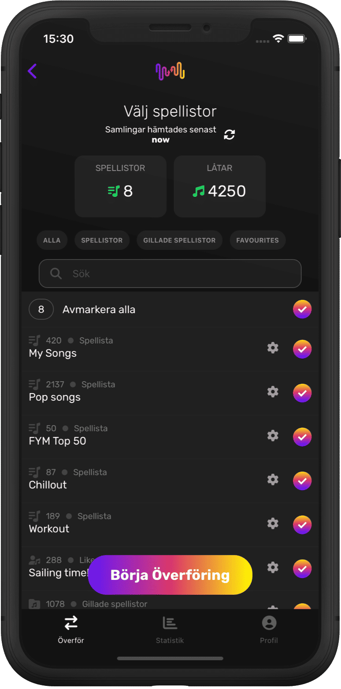
Task: Open settings gear for Workout playlist
Action: 273,524
